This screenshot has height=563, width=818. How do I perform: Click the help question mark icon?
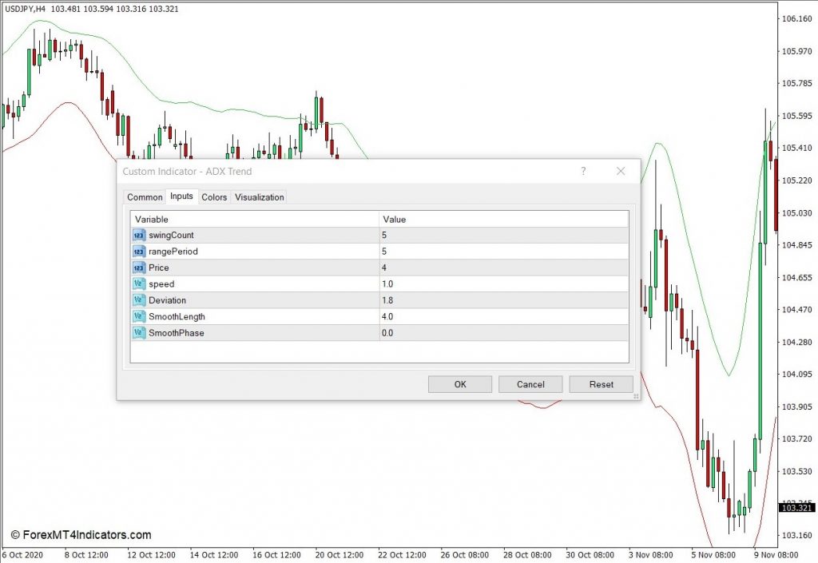coord(583,171)
